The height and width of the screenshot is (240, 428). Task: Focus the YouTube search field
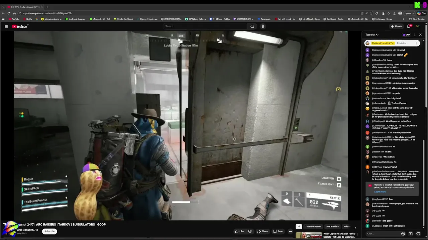pyautogui.click(x=205, y=26)
